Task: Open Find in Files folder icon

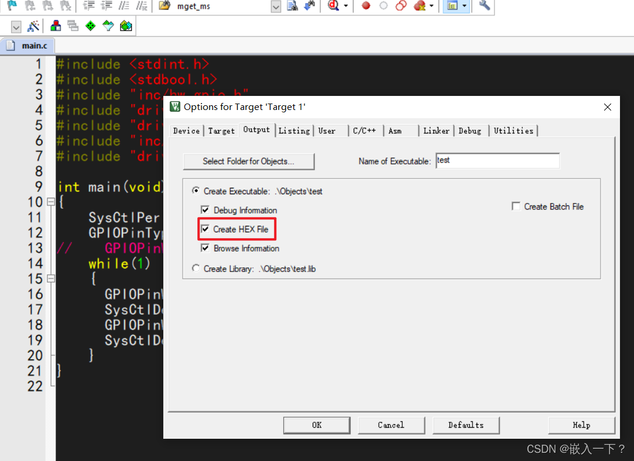Action: (164, 6)
